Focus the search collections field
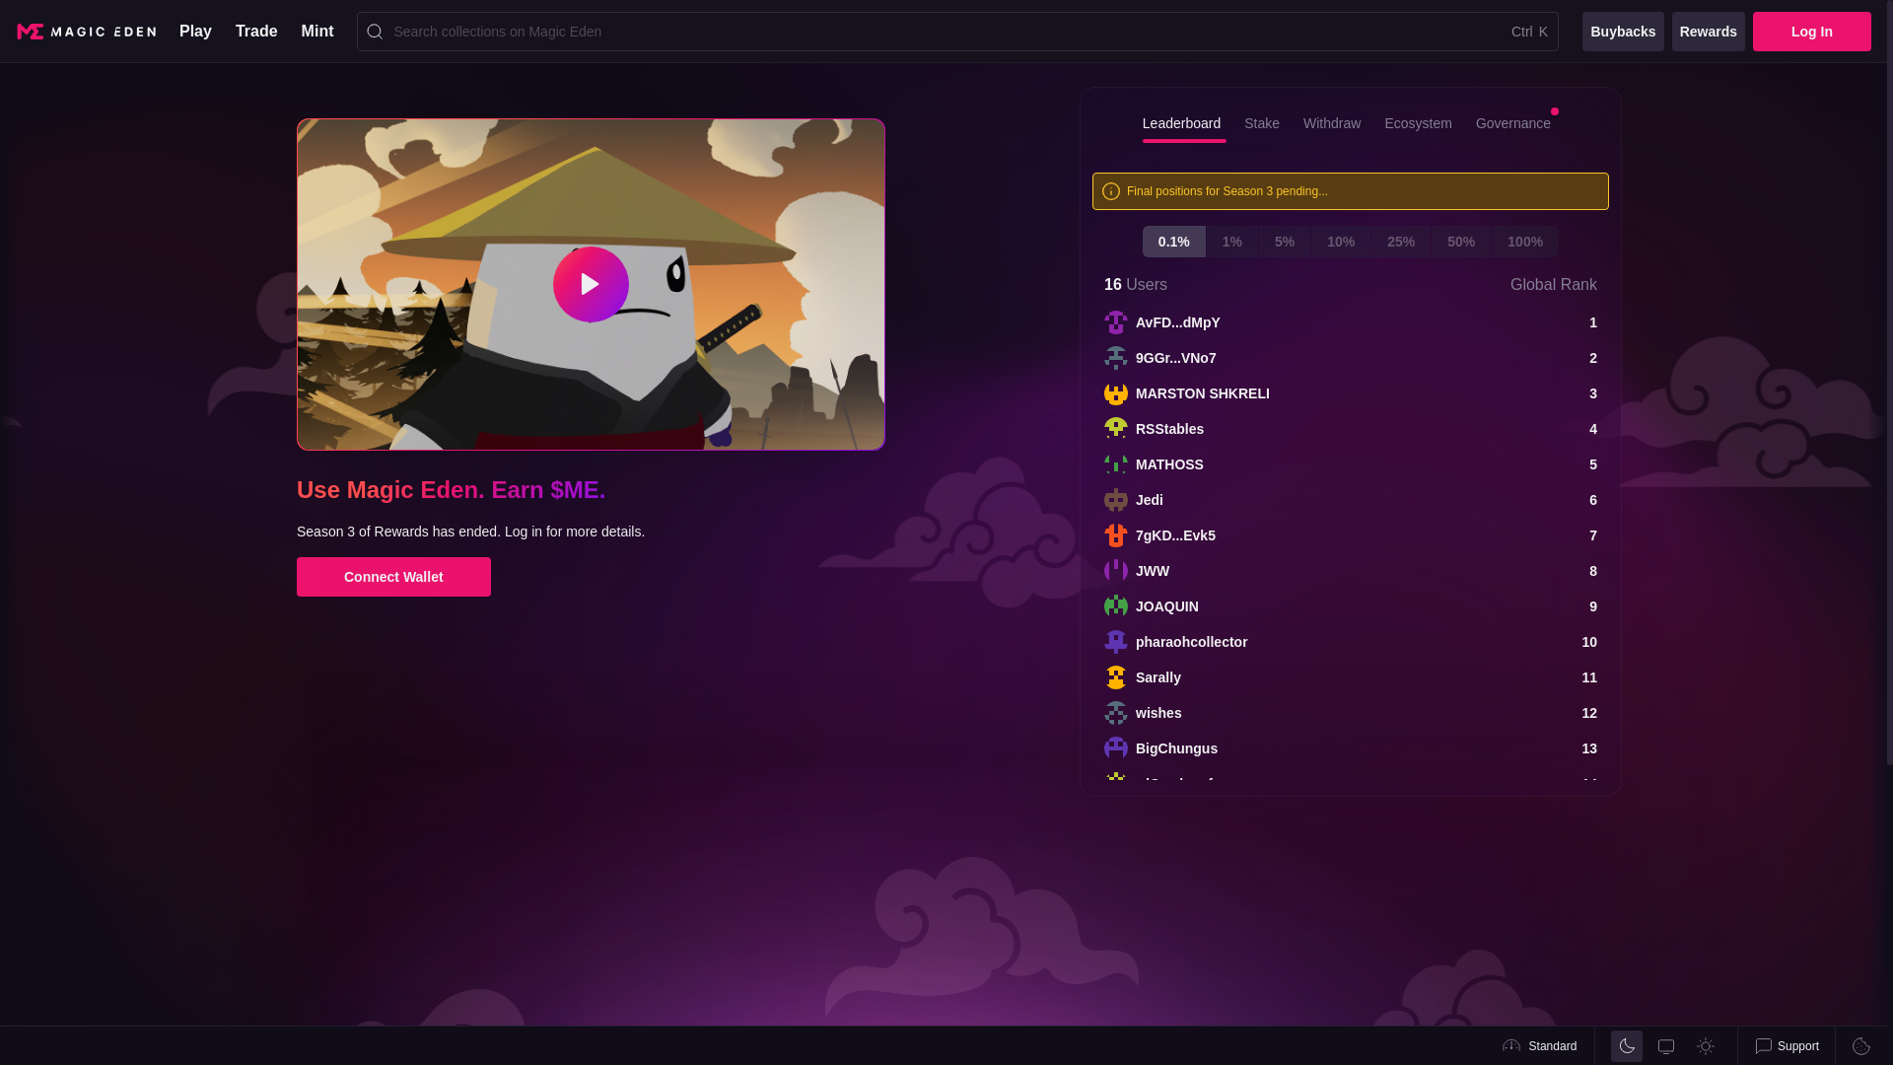 click(x=957, y=32)
